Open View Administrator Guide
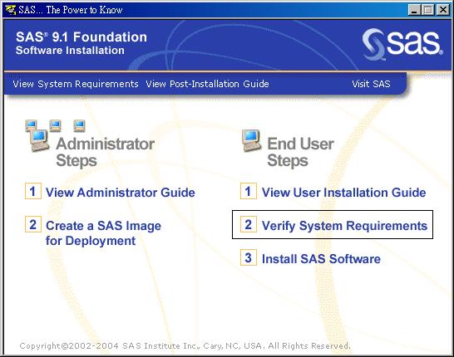This screenshot has width=454, height=357. click(121, 193)
